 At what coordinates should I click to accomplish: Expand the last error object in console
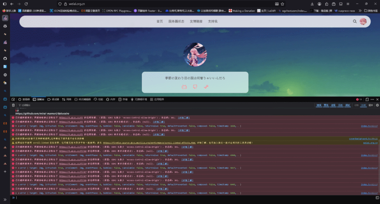(x=16, y=193)
